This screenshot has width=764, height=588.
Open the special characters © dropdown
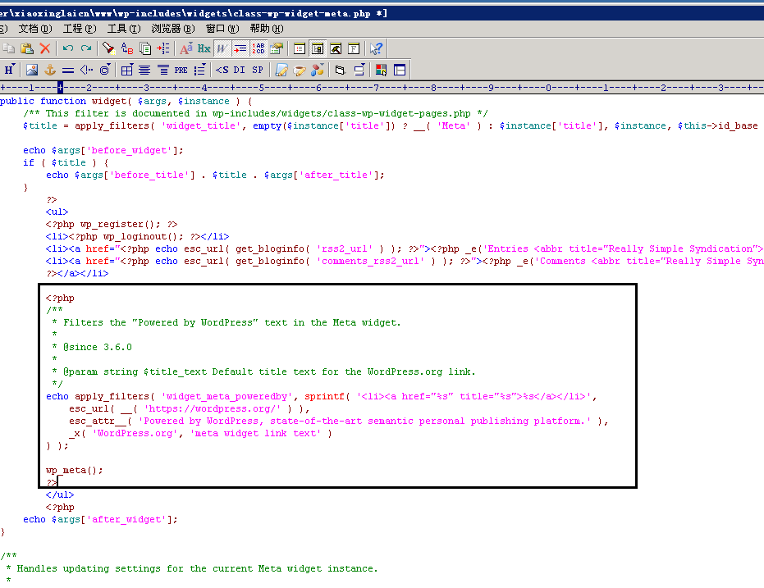click(105, 70)
